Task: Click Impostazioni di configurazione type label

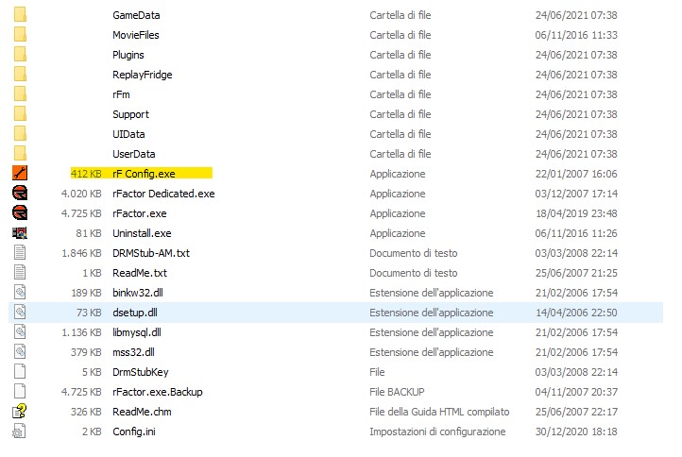Action: click(437, 432)
